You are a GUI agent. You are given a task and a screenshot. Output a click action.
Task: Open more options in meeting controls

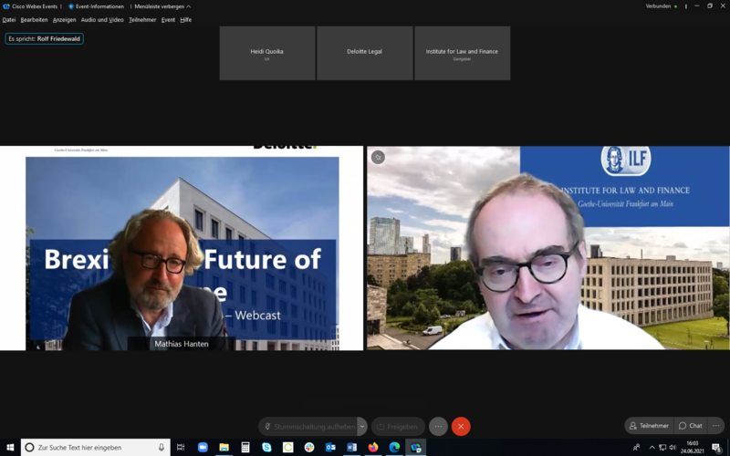(x=438, y=426)
